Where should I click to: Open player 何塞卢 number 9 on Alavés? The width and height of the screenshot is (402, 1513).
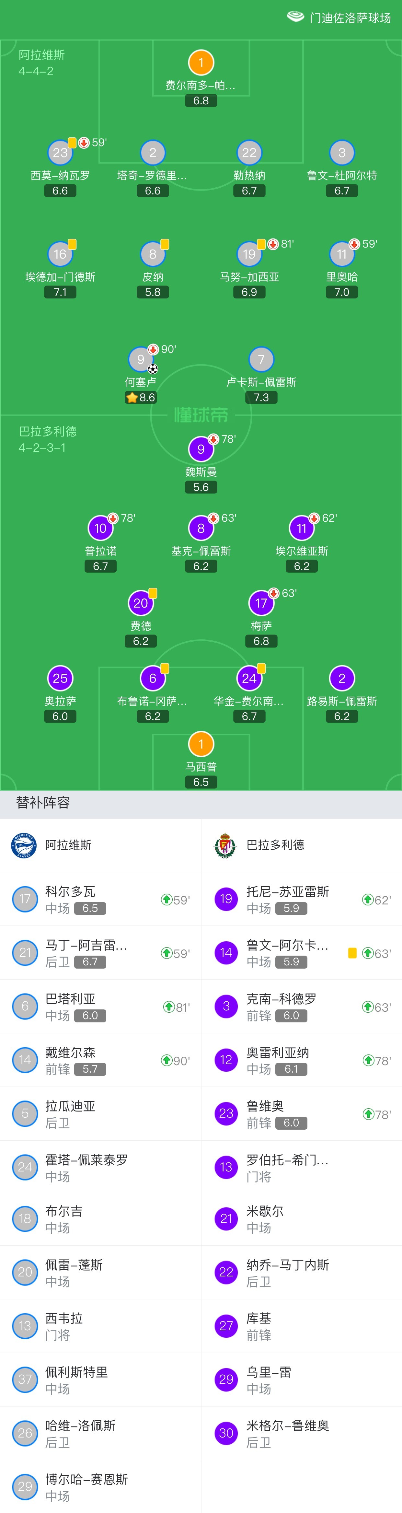141,359
